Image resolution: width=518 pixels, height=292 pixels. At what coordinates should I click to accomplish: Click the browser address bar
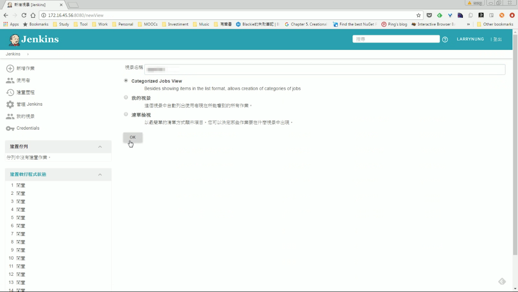[x=231, y=15]
